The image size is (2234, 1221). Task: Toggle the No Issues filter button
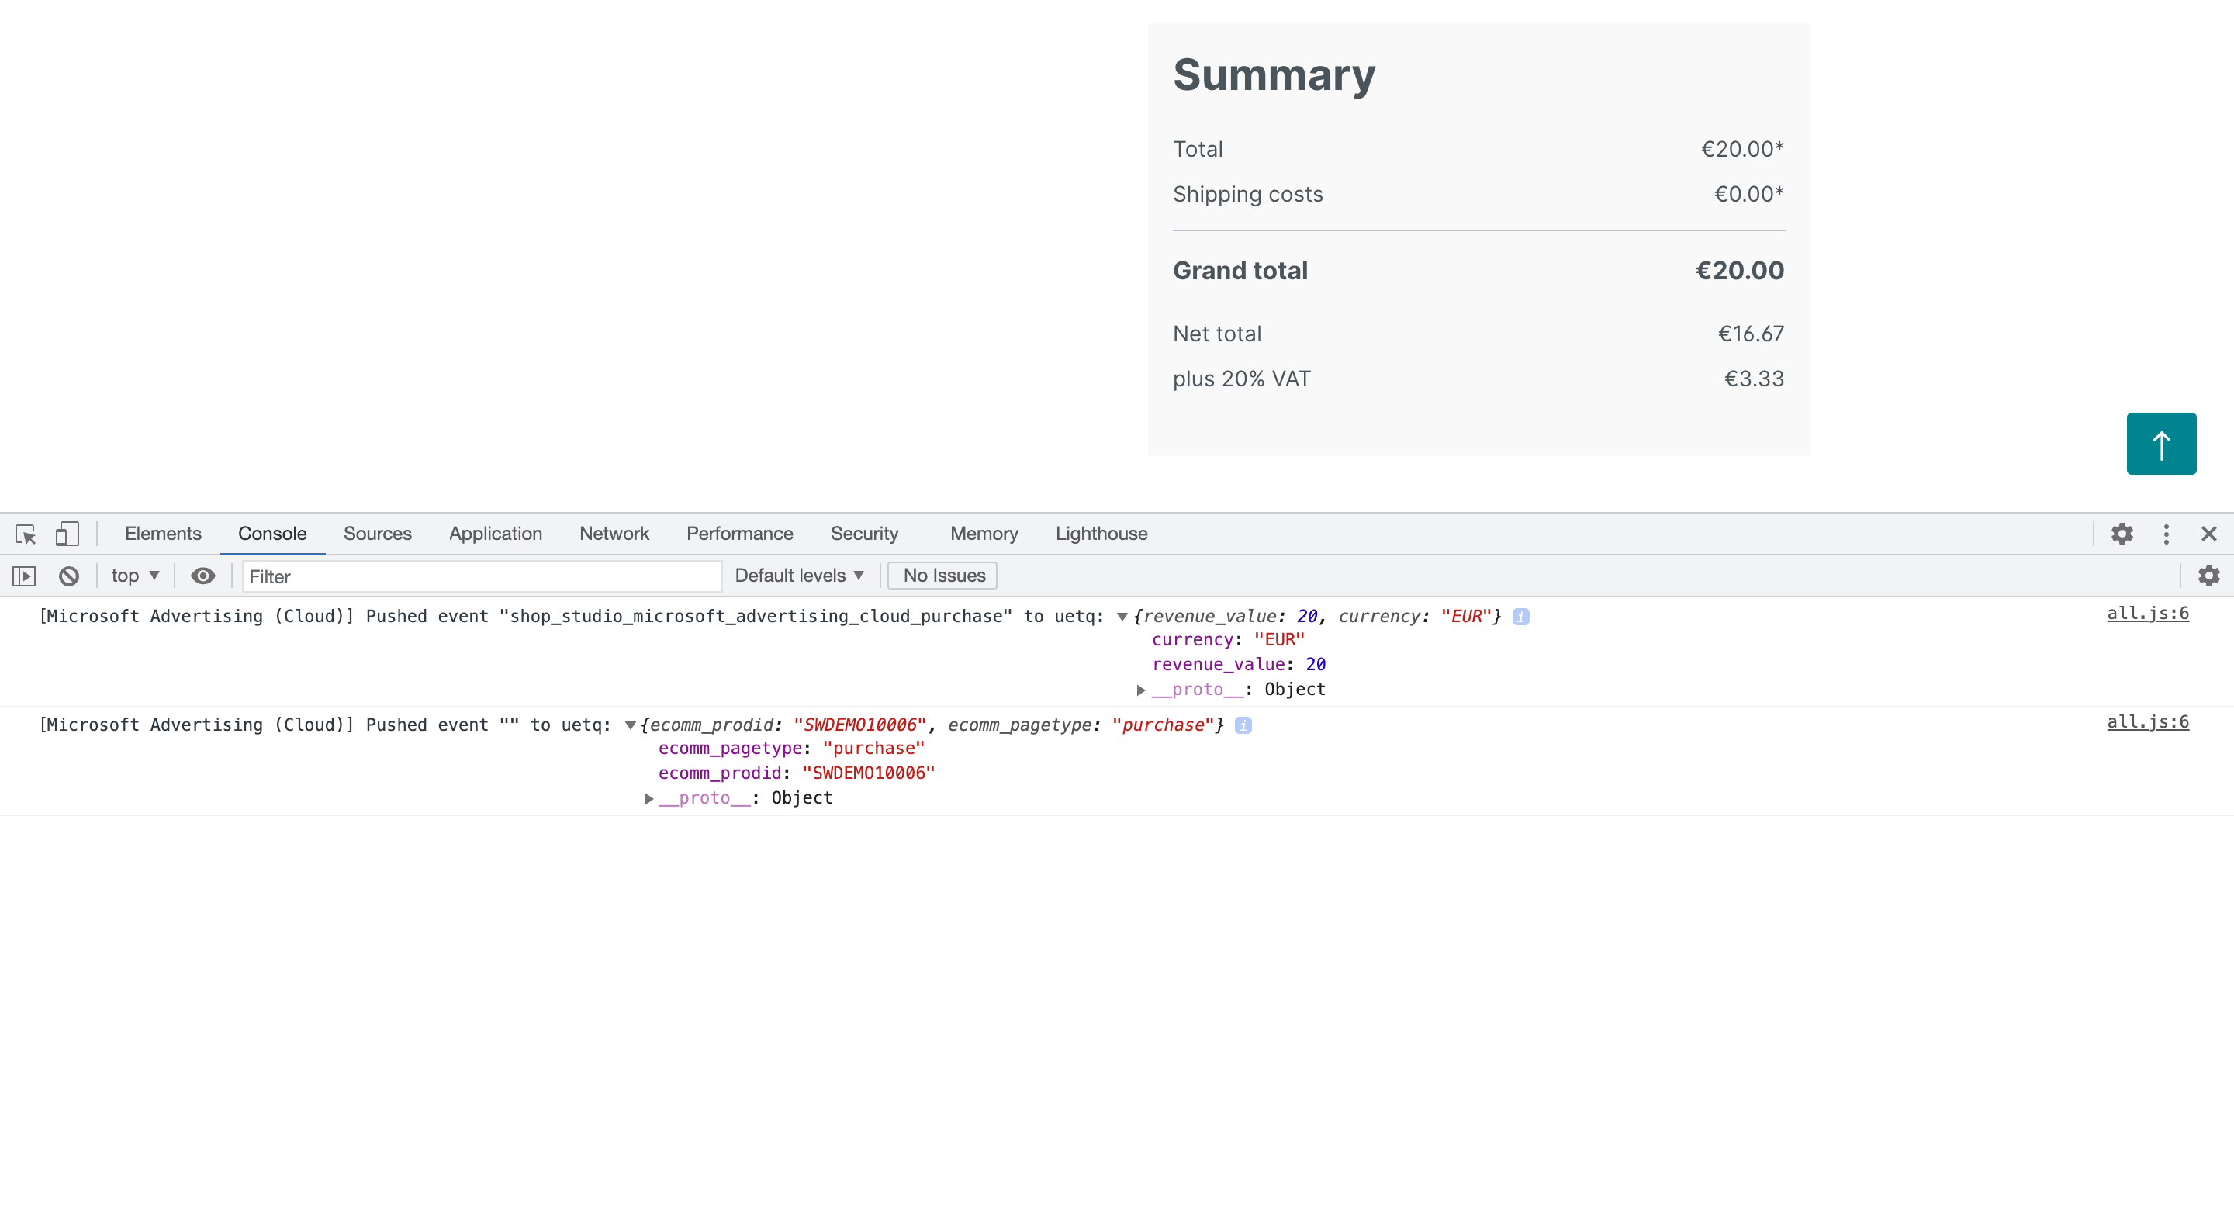pyautogui.click(x=944, y=574)
